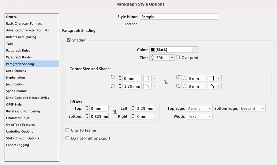This screenshot has height=165, width=277.
Task: Select Span Columns
Action: 32,91
